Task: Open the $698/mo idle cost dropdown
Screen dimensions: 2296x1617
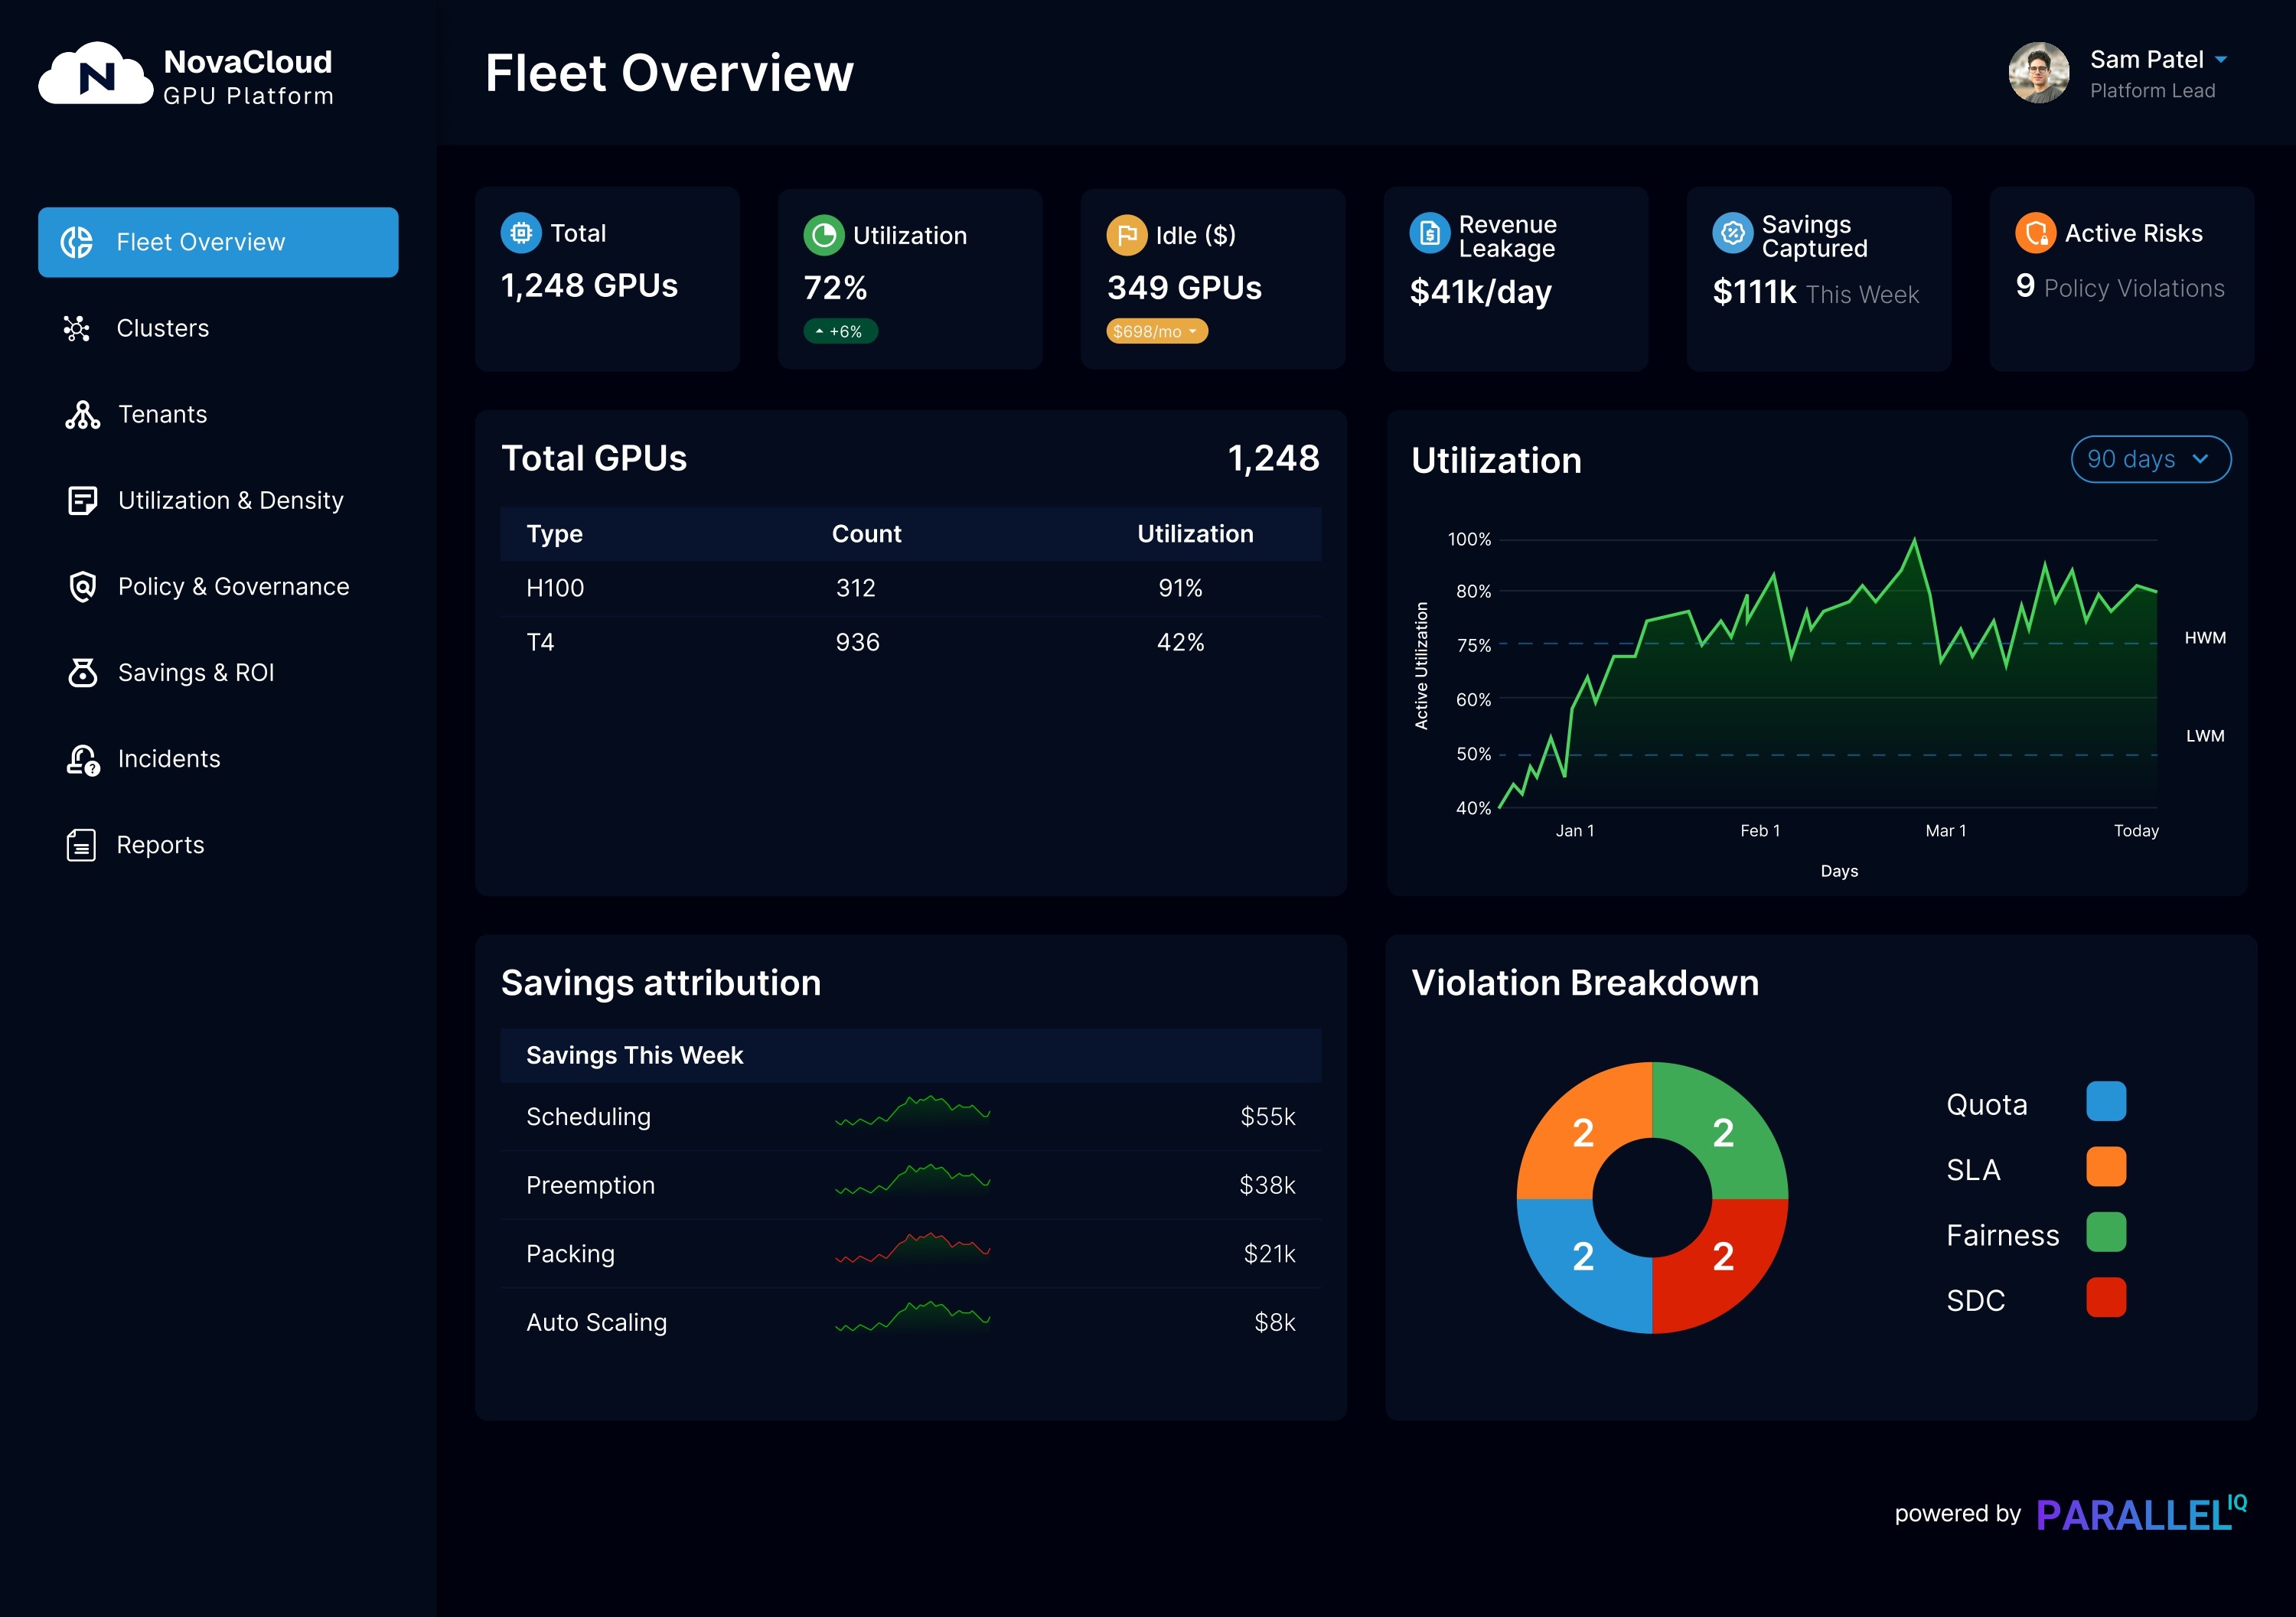Action: coord(1156,331)
